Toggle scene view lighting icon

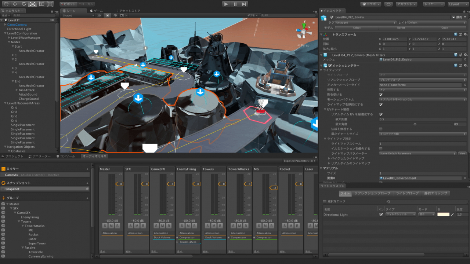click(108, 16)
